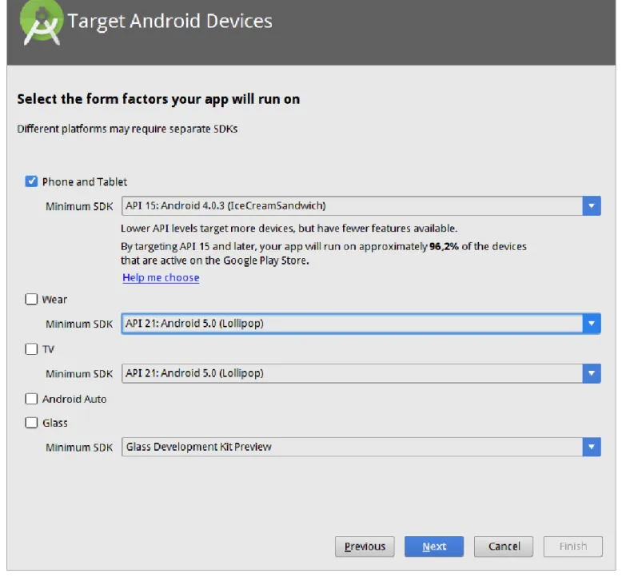Cancel the new project wizard
Image resolution: width=622 pixels, height=577 pixels.
[x=504, y=547]
